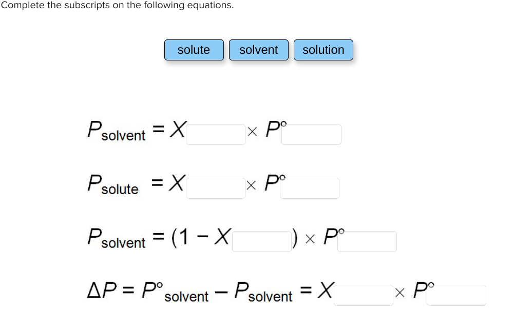The image size is (514, 313).
Task: Click the X subscript blank next to P_solute
Action: point(216,187)
